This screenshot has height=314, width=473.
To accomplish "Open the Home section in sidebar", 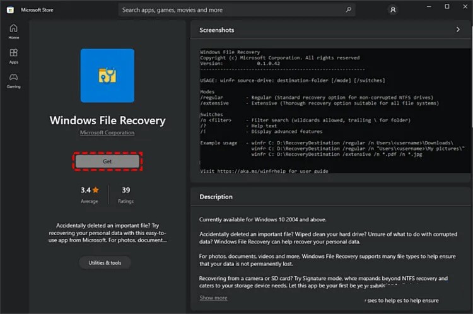I will pyautogui.click(x=14, y=32).
